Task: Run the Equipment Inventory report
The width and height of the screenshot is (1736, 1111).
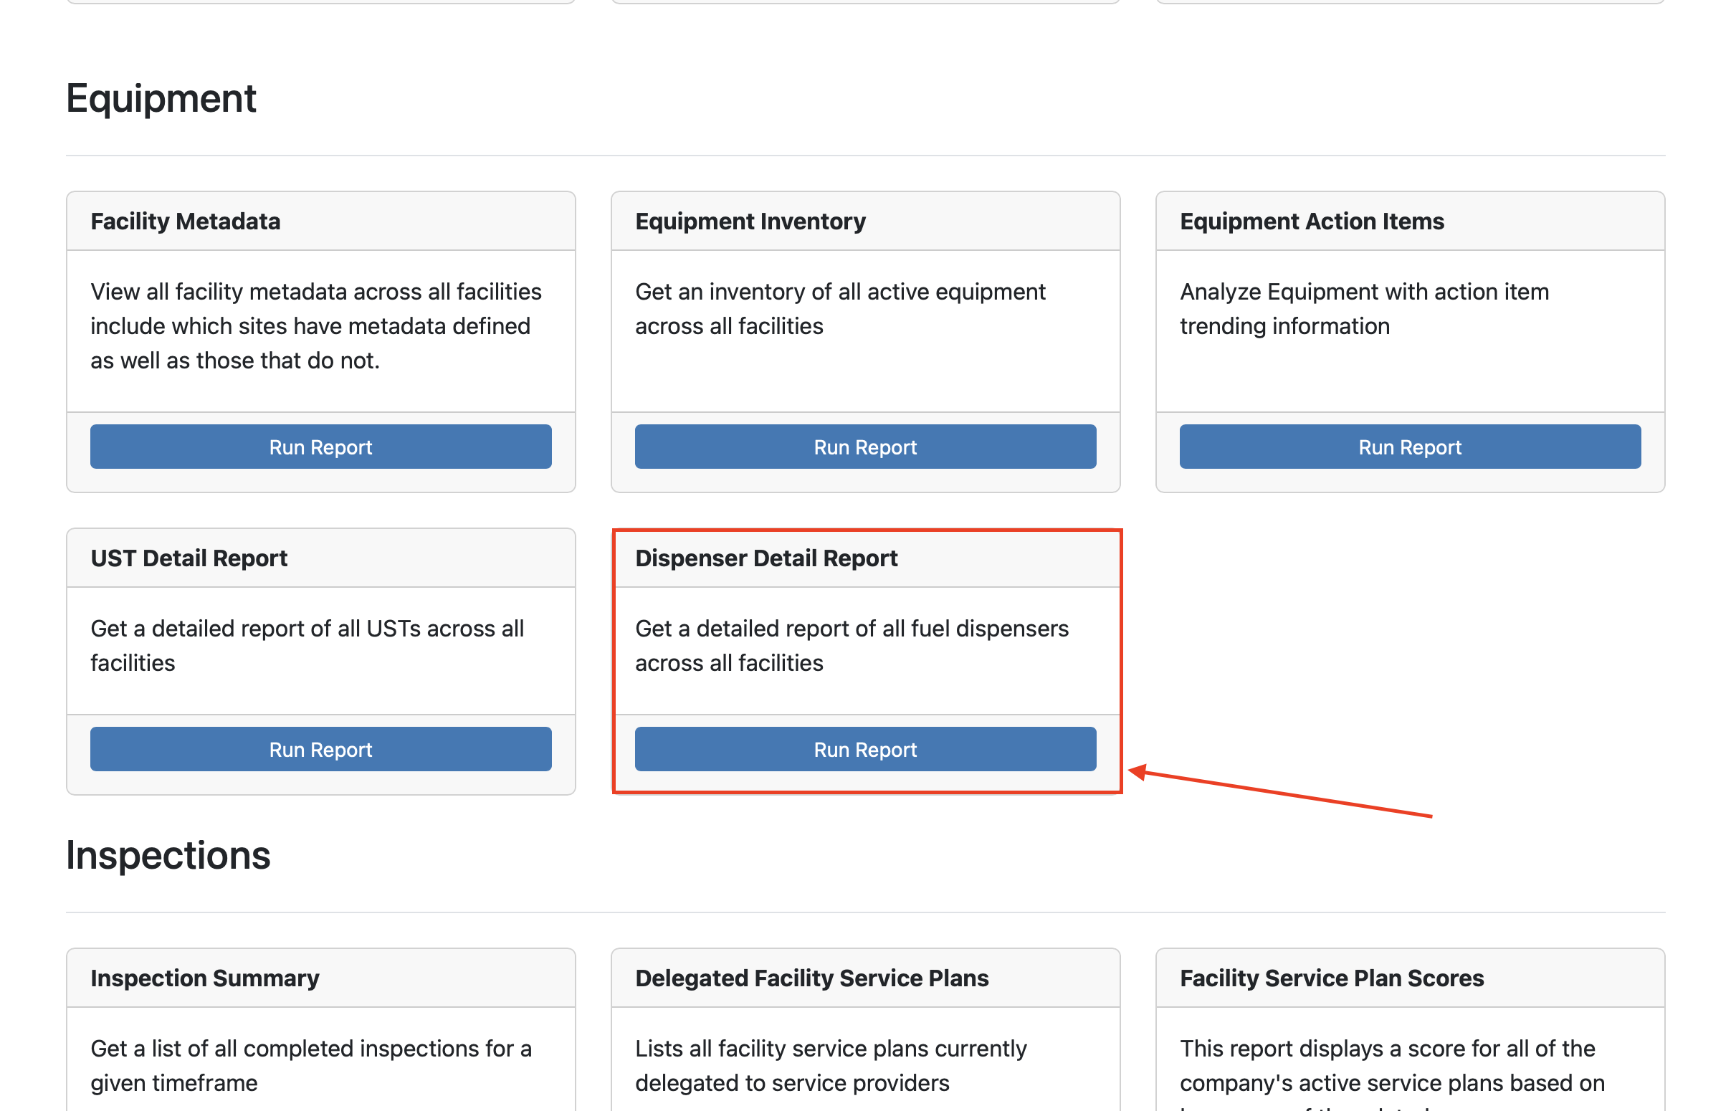Action: [864, 447]
